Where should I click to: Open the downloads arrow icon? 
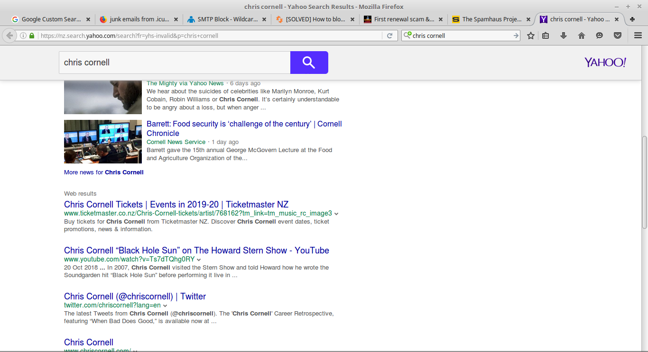point(564,36)
